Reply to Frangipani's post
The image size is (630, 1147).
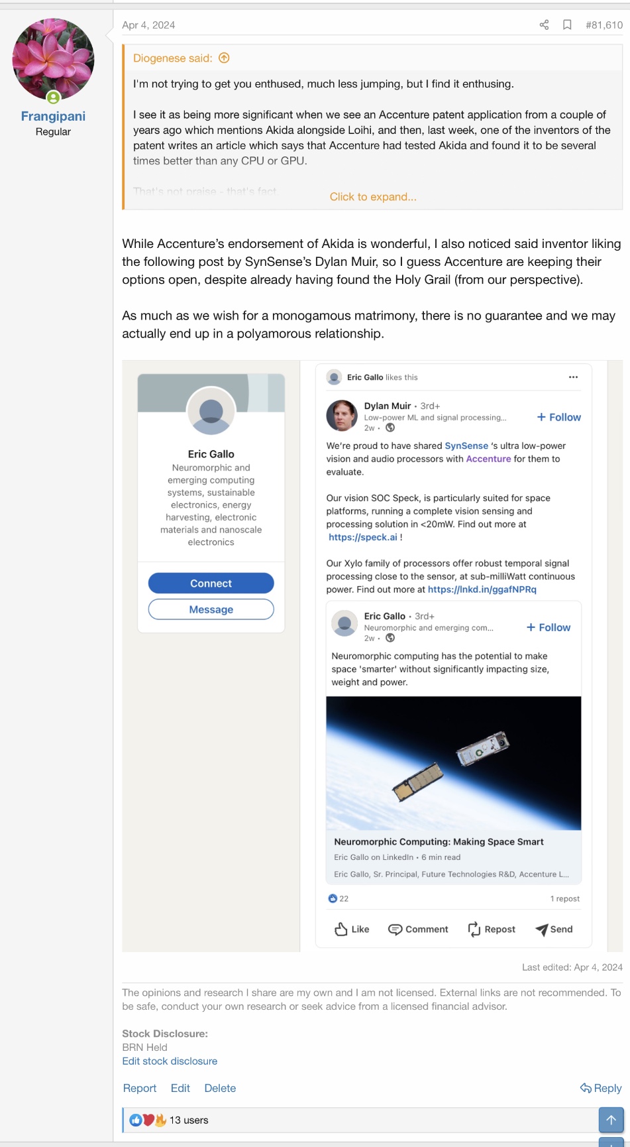(601, 1088)
